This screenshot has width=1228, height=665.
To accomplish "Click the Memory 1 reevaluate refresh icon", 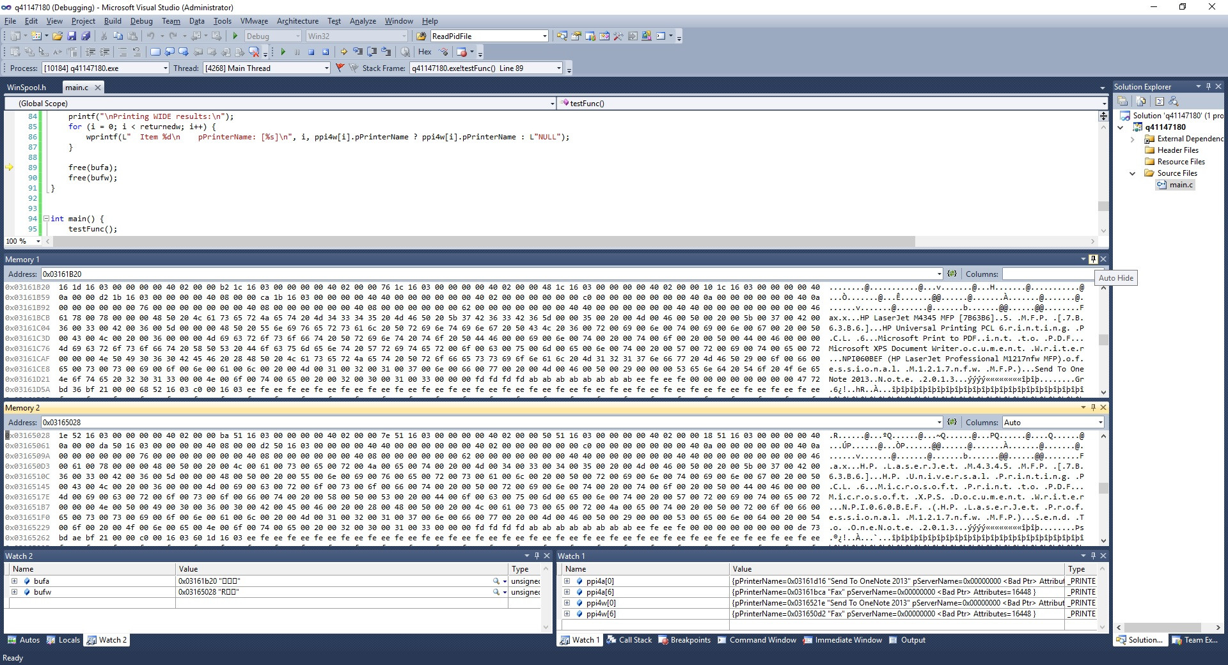I will coord(952,274).
